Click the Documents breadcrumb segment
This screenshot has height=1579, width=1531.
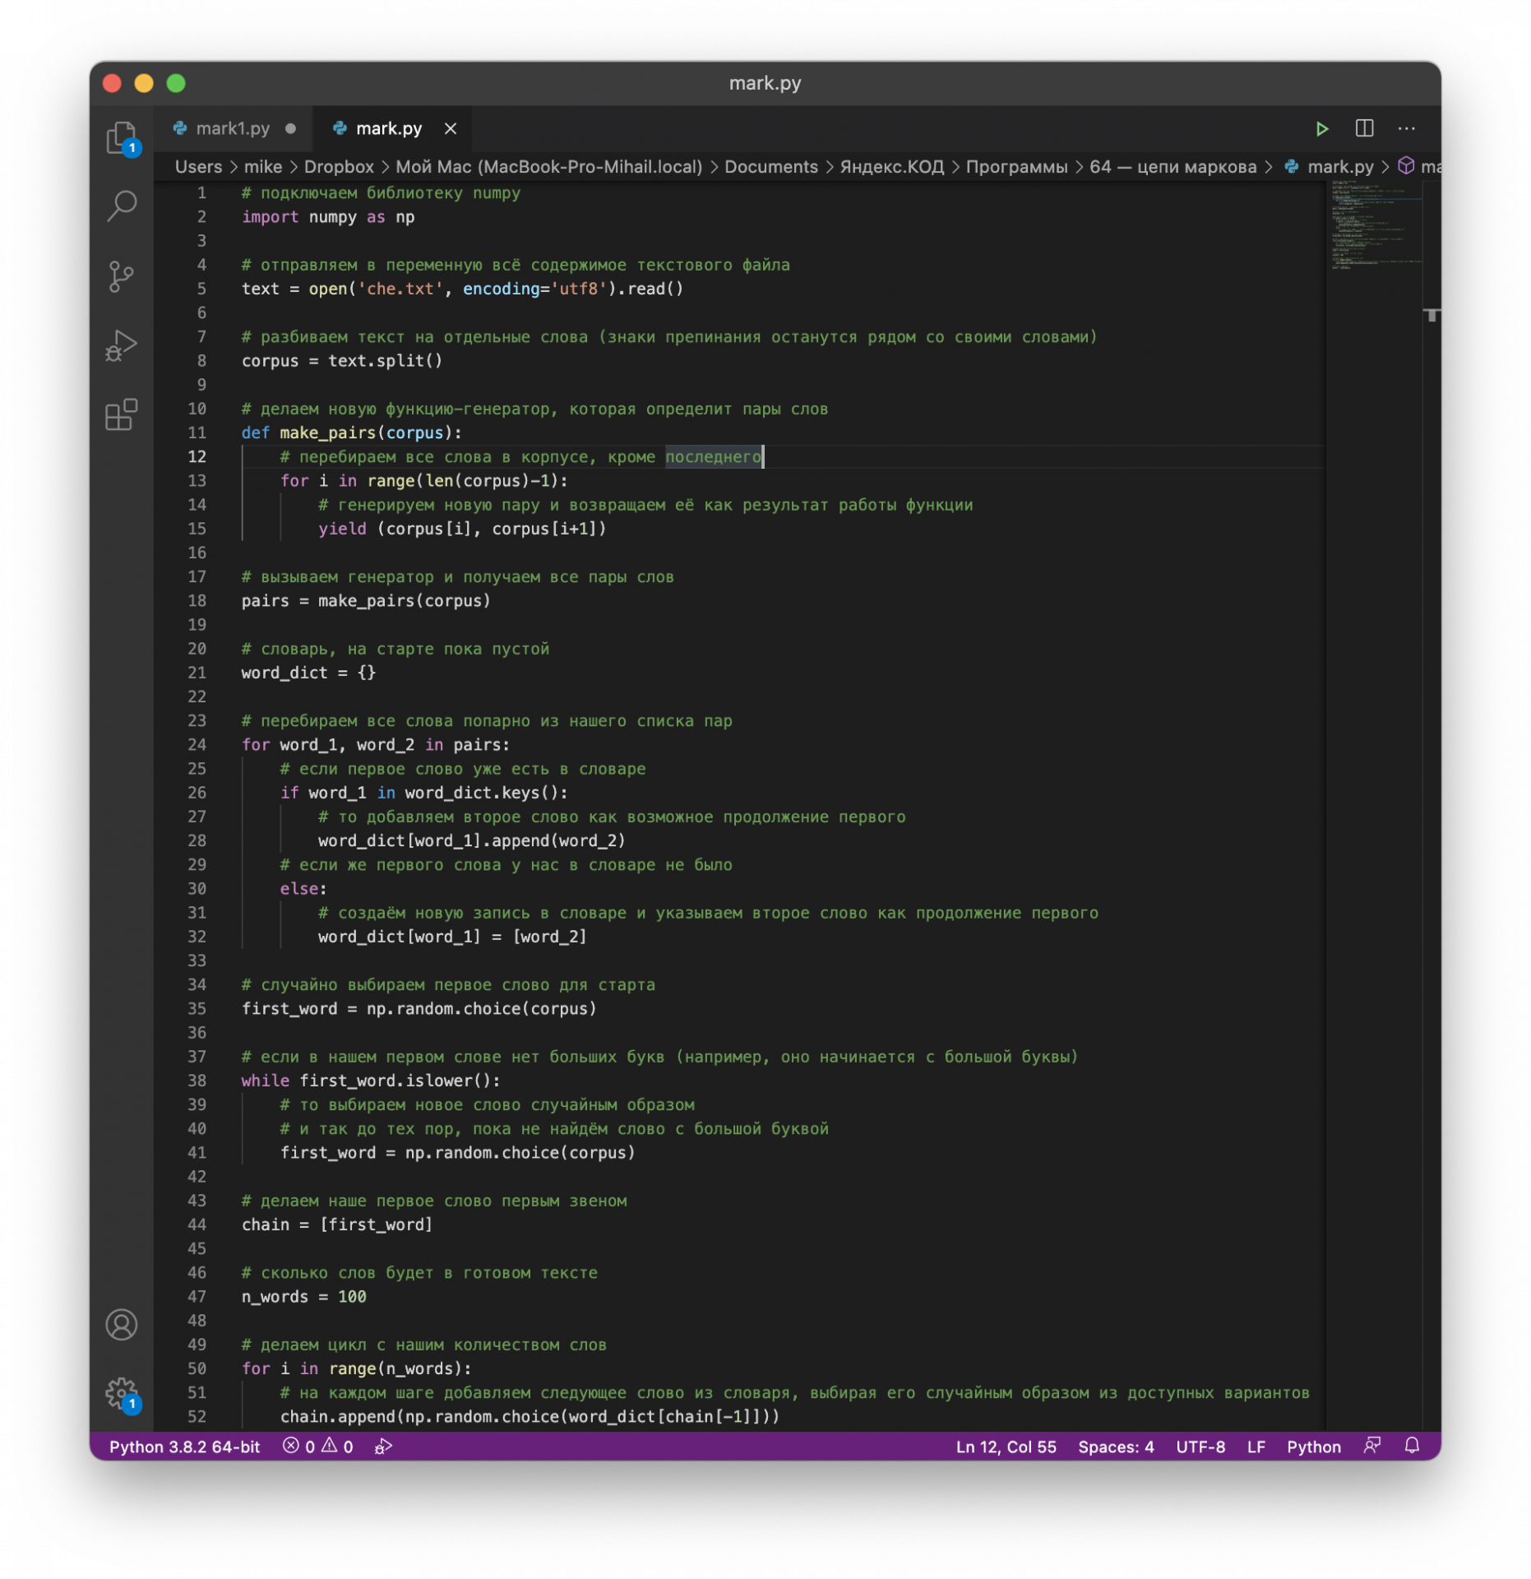(x=770, y=167)
